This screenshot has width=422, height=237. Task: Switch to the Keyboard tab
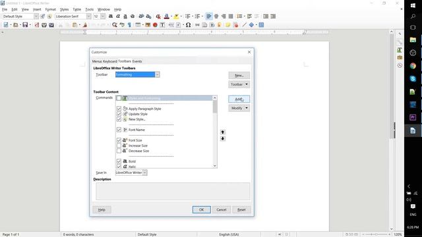pos(110,61)
